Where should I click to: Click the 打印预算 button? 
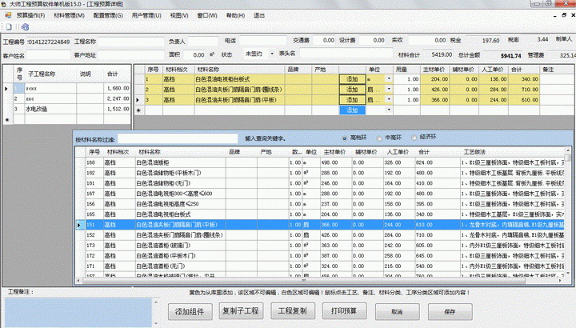pyautogui.click(x=344, y=311)
